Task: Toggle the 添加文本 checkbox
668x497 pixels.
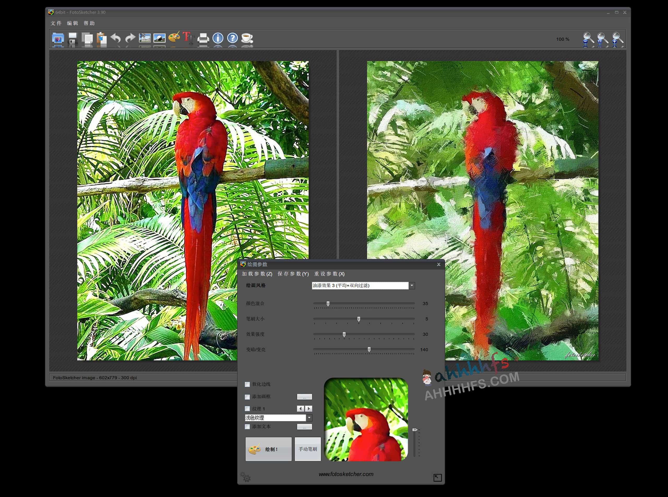Action: tap(247, 427)
